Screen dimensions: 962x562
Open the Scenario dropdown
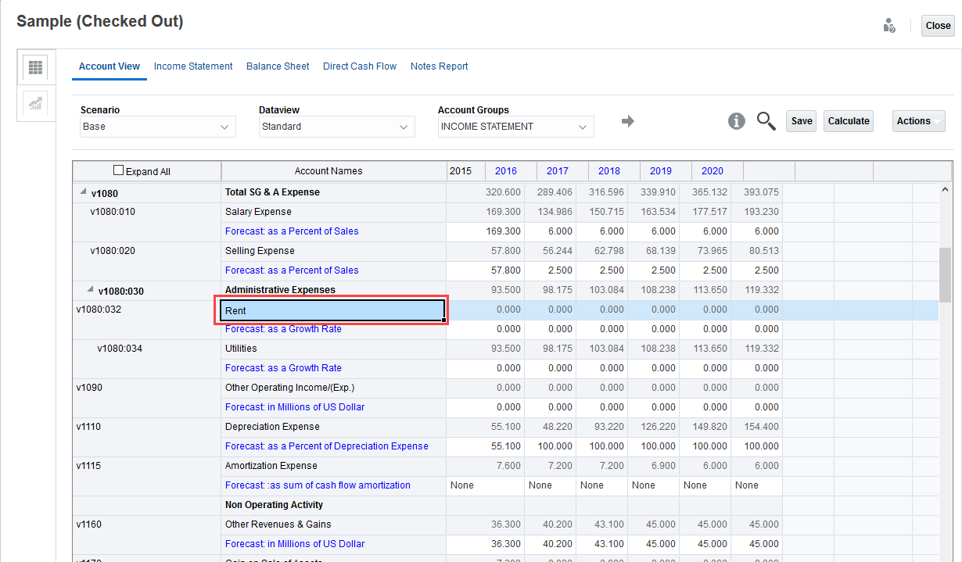click(158, 127)
